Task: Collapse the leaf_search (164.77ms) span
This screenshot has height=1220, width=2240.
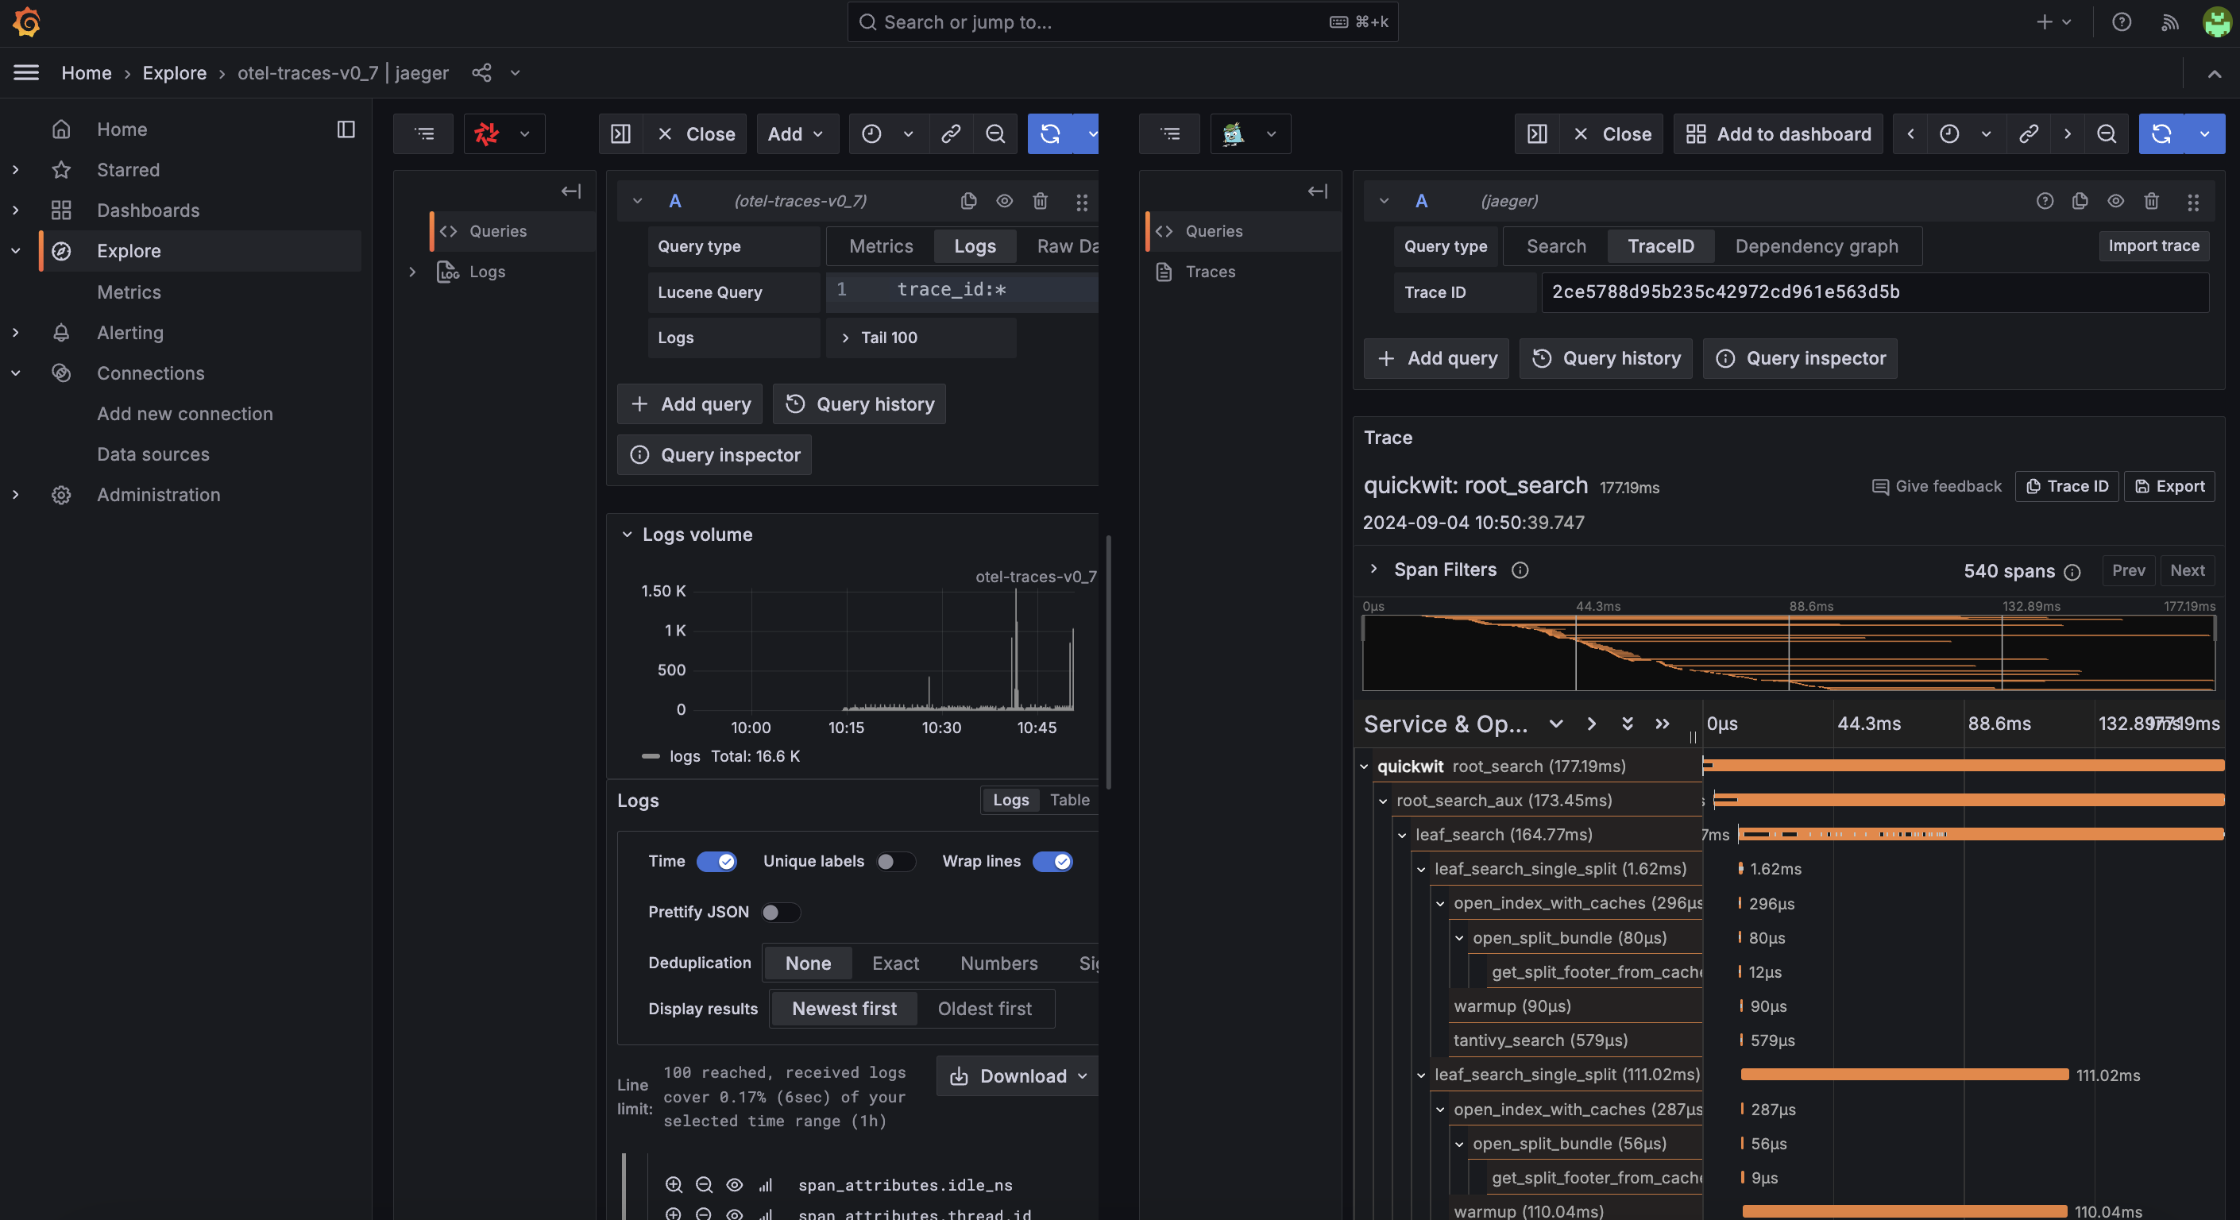Action: click(1403, 836)
